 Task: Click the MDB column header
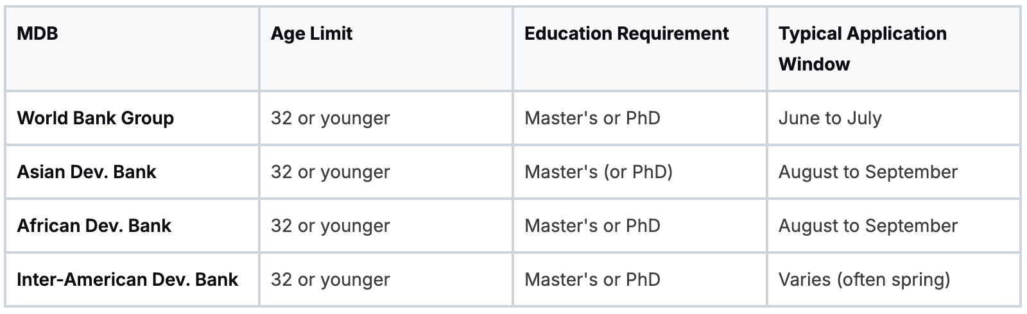click(x=132, y=49)
